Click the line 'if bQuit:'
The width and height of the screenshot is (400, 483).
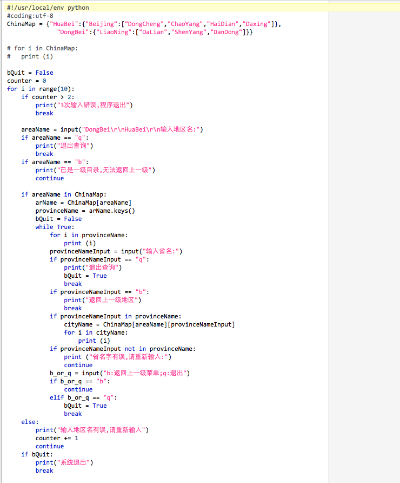pyautogui.click(x=37, y=454)
